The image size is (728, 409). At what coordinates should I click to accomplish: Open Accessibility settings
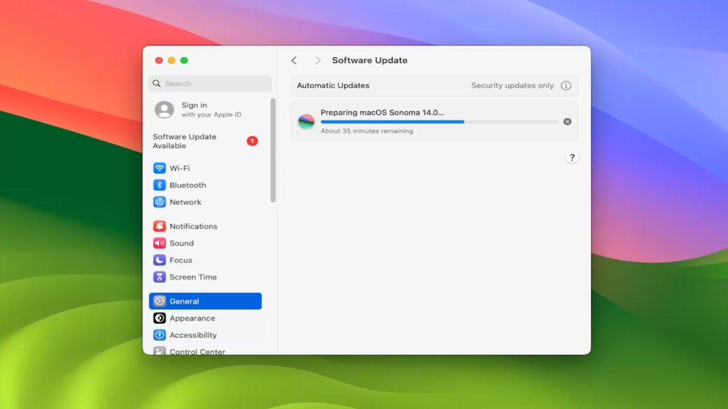point(205,335)
